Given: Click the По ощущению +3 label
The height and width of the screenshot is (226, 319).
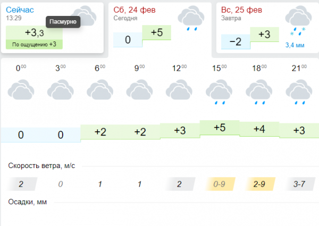Looking at the screenshot, I should coord(34,44).
